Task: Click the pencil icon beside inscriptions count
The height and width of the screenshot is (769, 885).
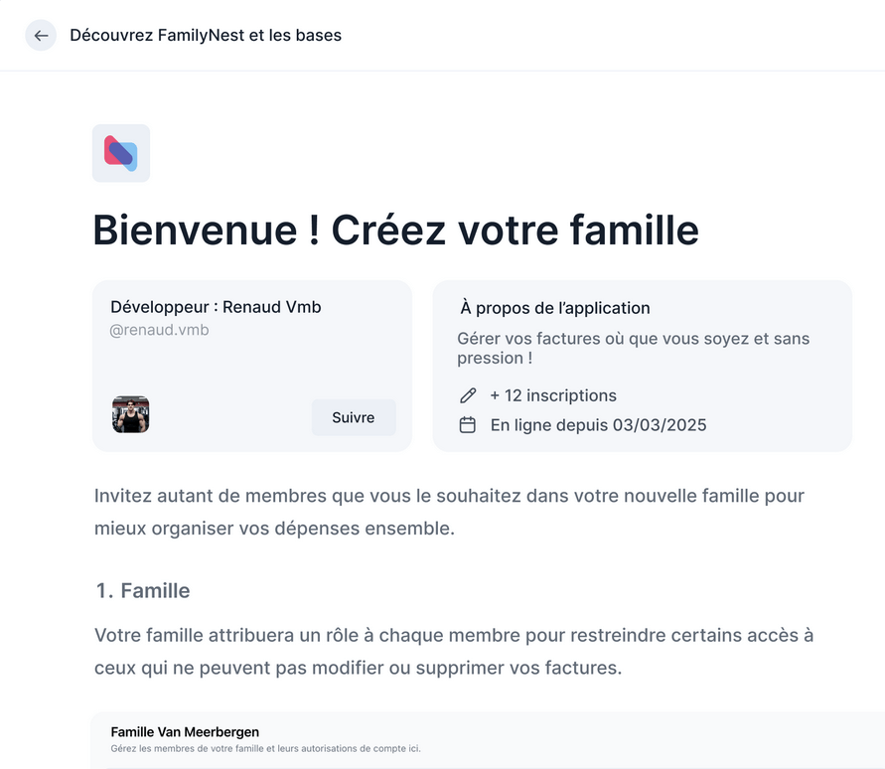Action: pyautogui.click(x=467, y=394)
